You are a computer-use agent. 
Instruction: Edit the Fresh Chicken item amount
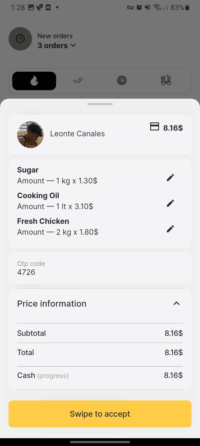coord(170,229)
